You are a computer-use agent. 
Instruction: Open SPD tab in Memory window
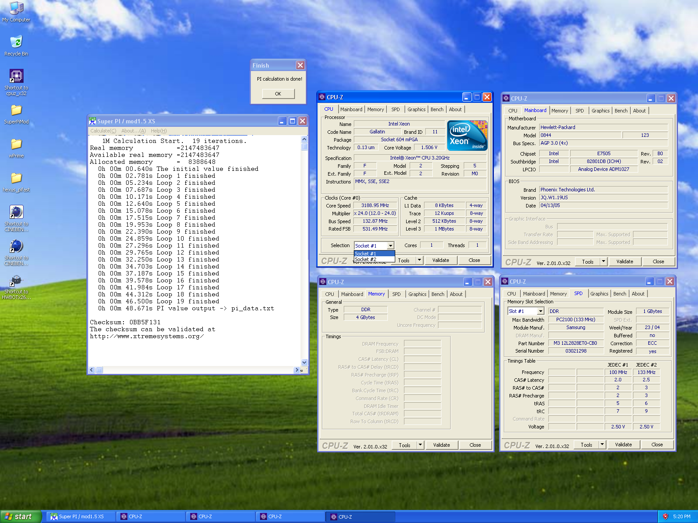[x=396, y=294]
